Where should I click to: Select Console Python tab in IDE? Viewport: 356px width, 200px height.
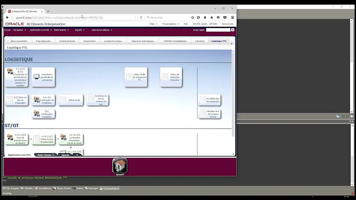(x=109, y=189)
